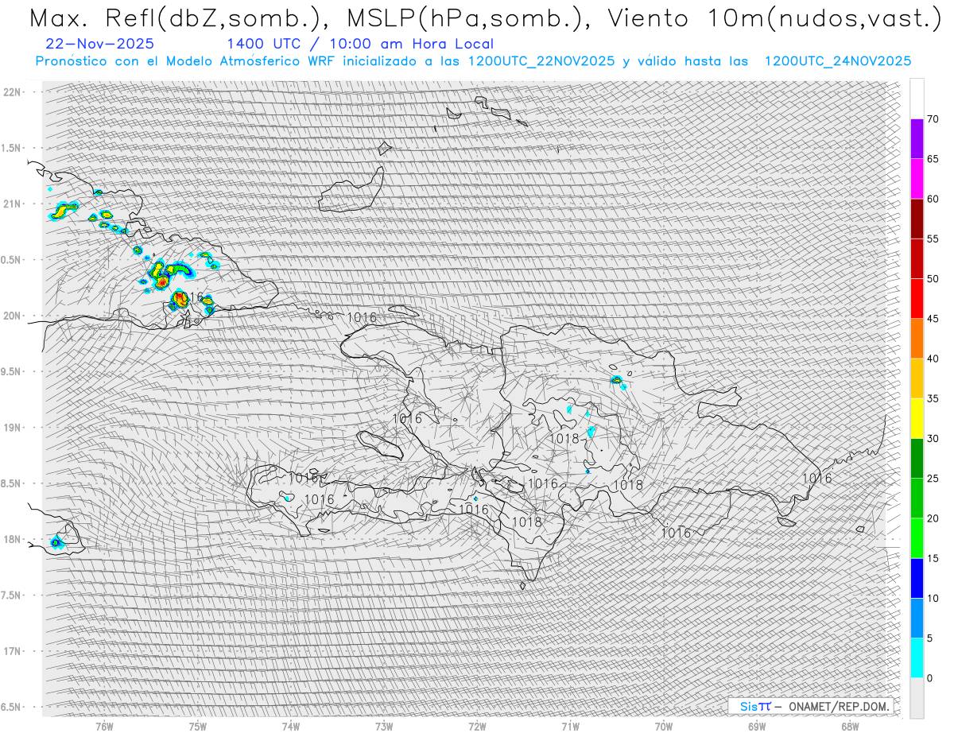The height and width of the screenshot is (737, 954).
Task: Click the purple 65-70 dBZ color swatch
Action: coord(917,139)
